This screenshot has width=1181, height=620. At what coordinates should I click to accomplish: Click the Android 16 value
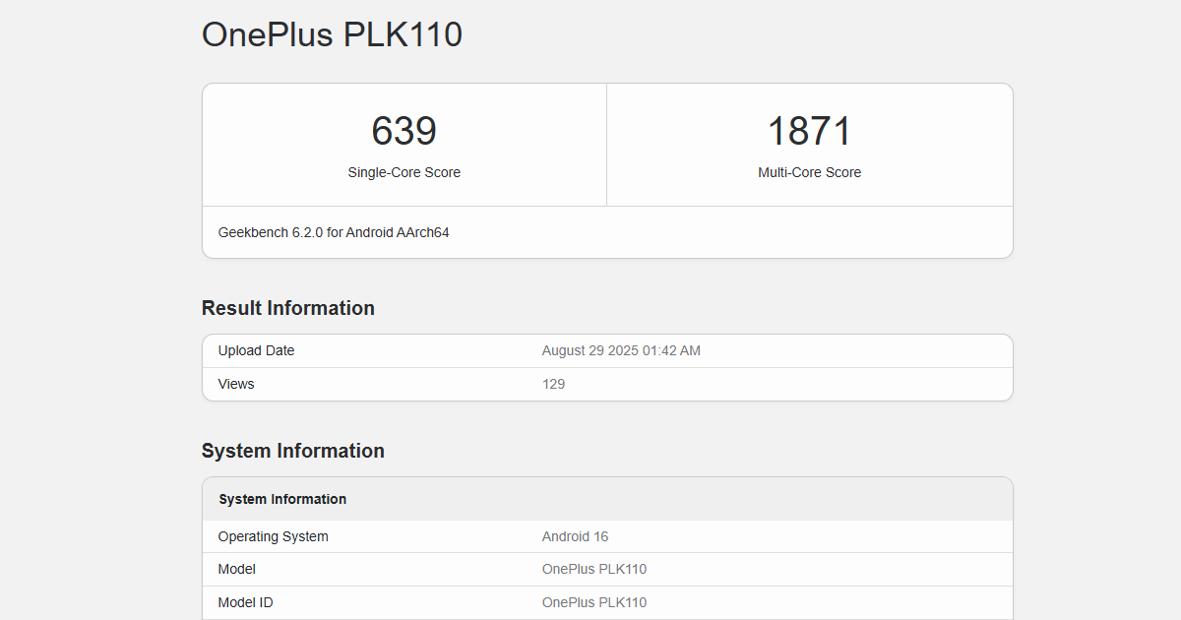click(575, 537)
